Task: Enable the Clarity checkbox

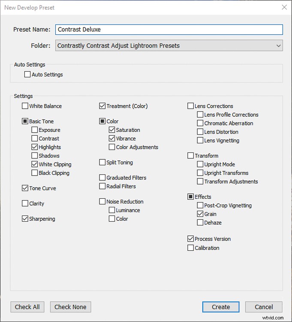Action: click(x=25, y=204)
